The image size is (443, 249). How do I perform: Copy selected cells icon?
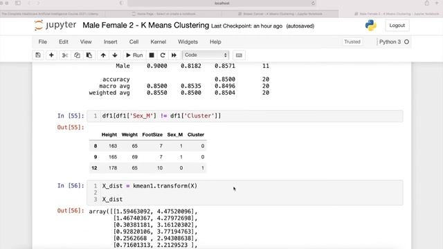[77, 55]
